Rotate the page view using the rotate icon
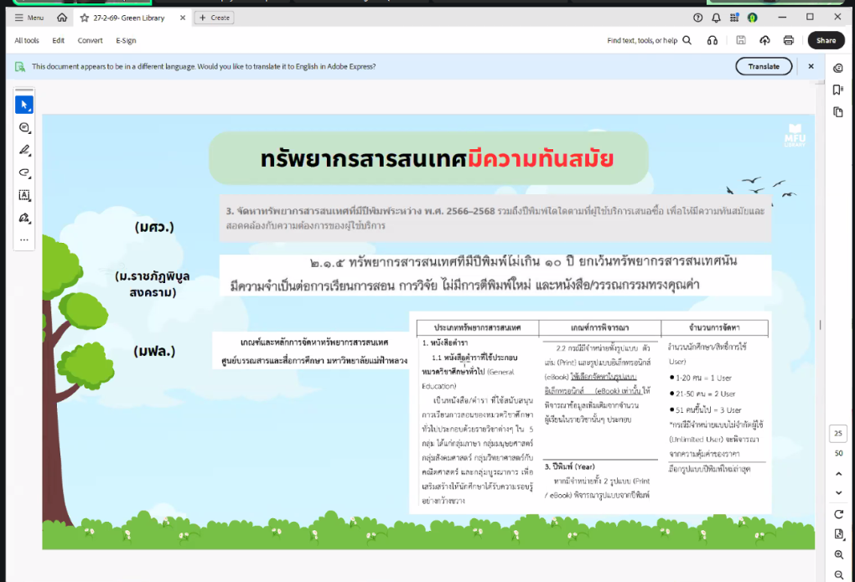855x582 pixels. tap(838, 513)
